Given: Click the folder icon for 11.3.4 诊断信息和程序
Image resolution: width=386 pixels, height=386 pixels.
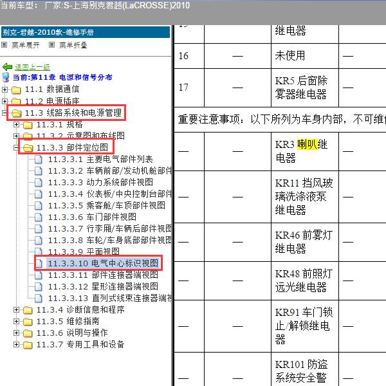Looking at the screenshot, I should pyautogui.click(x=28, y=310).
